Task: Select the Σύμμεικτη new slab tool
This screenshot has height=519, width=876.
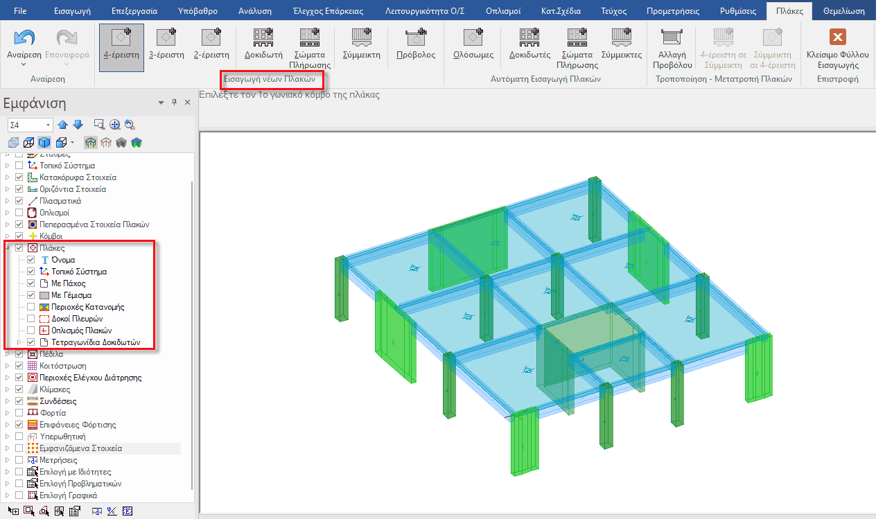Action: (361, 43)
